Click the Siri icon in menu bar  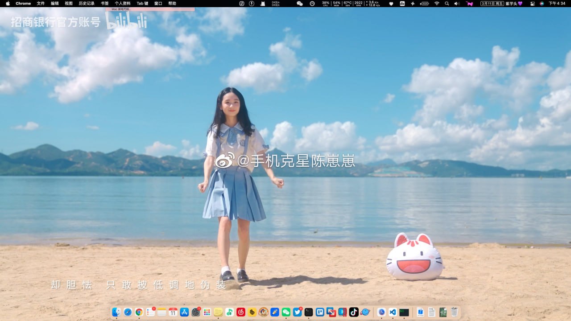pos(542,3)
